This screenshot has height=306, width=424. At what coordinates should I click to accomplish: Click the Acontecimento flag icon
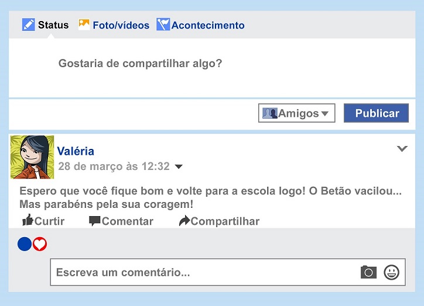163,25
